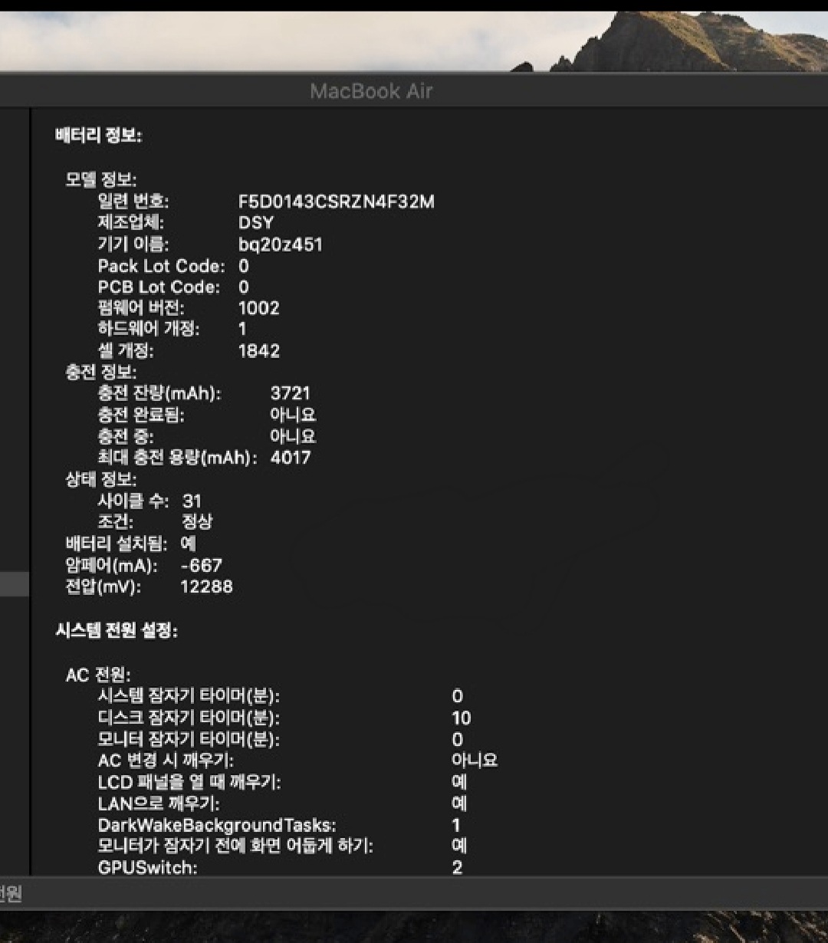Select cell revision value 1842
828x943 pixels.
click(259, 351)
